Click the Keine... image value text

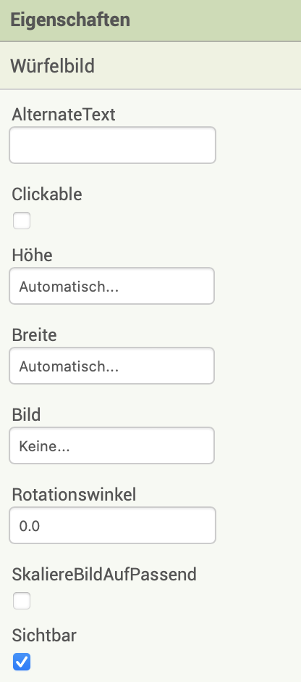tap(45, 447)
